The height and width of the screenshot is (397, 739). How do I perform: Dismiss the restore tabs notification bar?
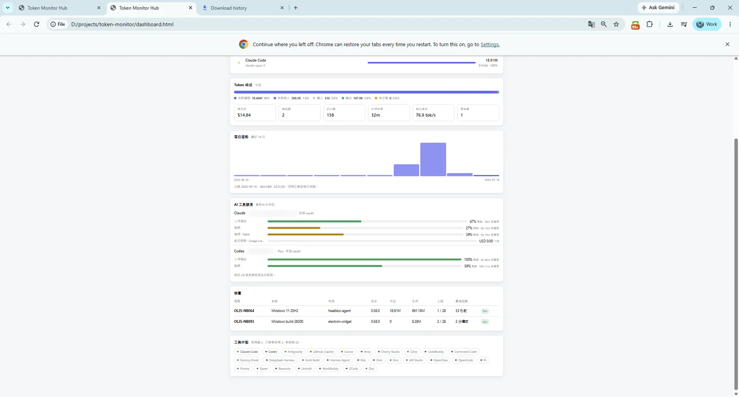pyautogui.click(x=727, y=44)
